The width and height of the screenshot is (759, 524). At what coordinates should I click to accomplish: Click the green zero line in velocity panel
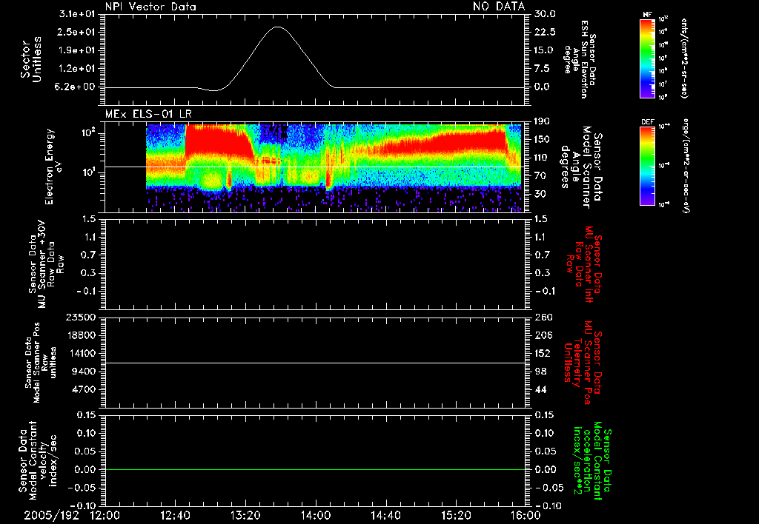tap(315, 469)
